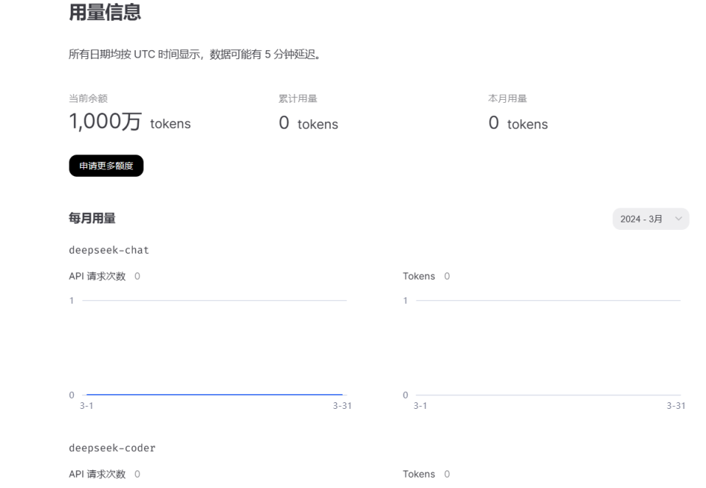Click the 用量信息 page heading
The image size is (706, 488).
coord(104,12)
